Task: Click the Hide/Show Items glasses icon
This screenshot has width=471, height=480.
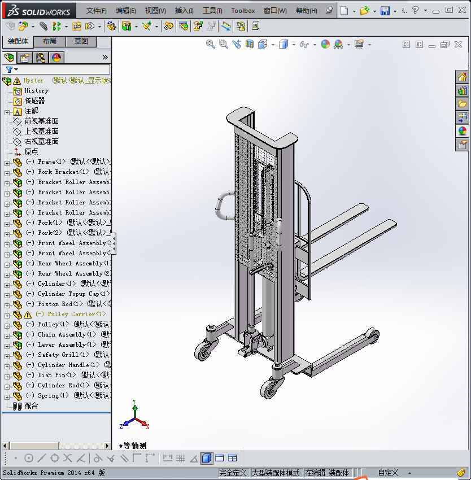Action: 304,45
